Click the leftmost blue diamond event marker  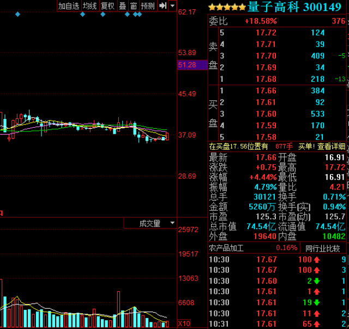(18, 14)
